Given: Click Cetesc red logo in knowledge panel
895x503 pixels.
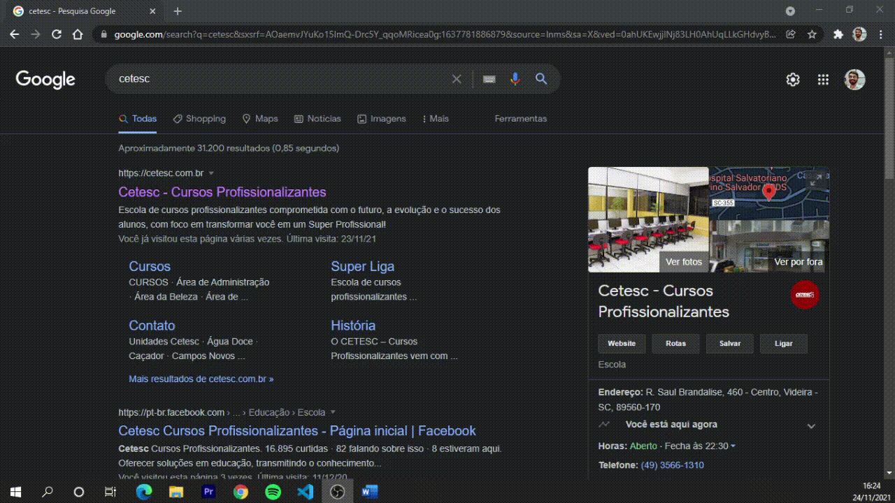Looking at the screenshot, I should pyautogui.click(x=805, y=295).
